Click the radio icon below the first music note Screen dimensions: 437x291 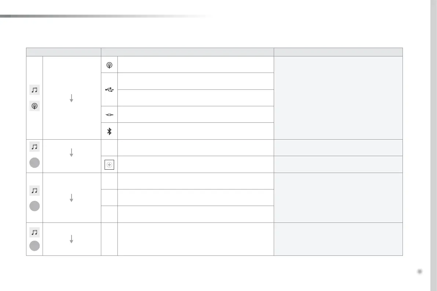34,106
